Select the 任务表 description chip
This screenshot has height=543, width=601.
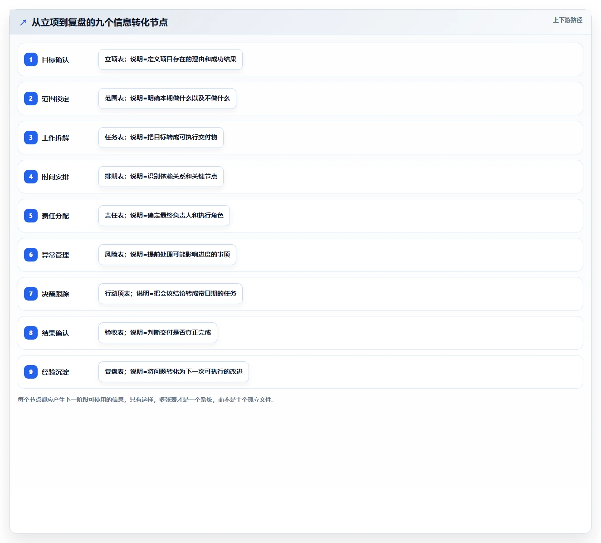click(161, 138)
